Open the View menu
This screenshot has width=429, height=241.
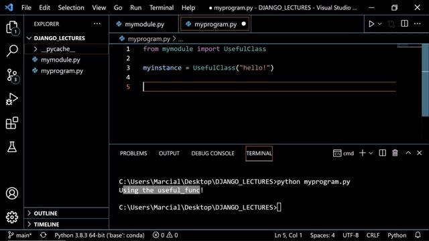pos(99,7)
